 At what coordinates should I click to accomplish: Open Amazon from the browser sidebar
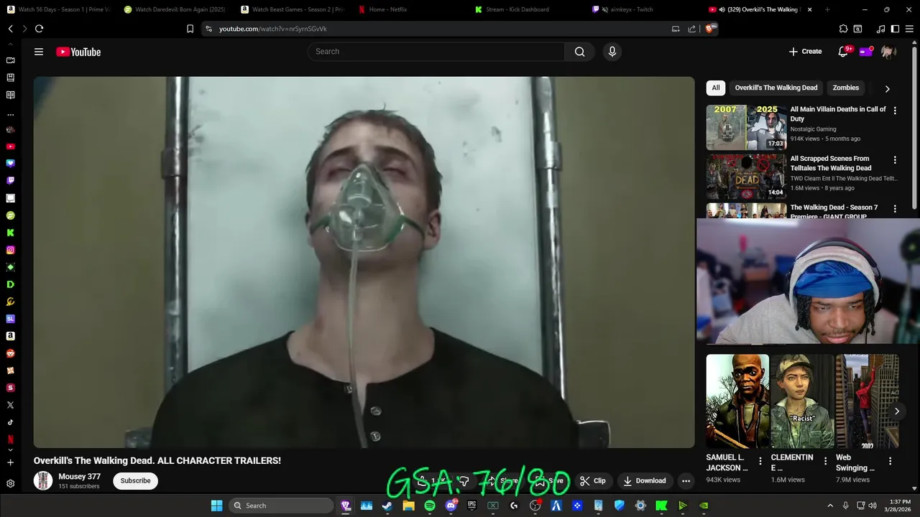[10, 336]
